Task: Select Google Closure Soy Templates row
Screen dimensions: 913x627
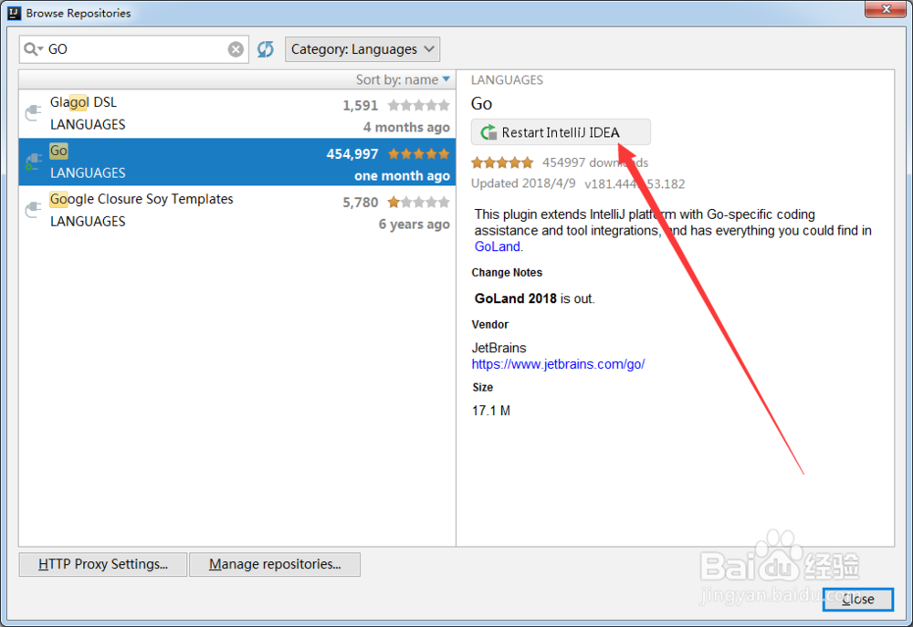Action: point(237,210)
